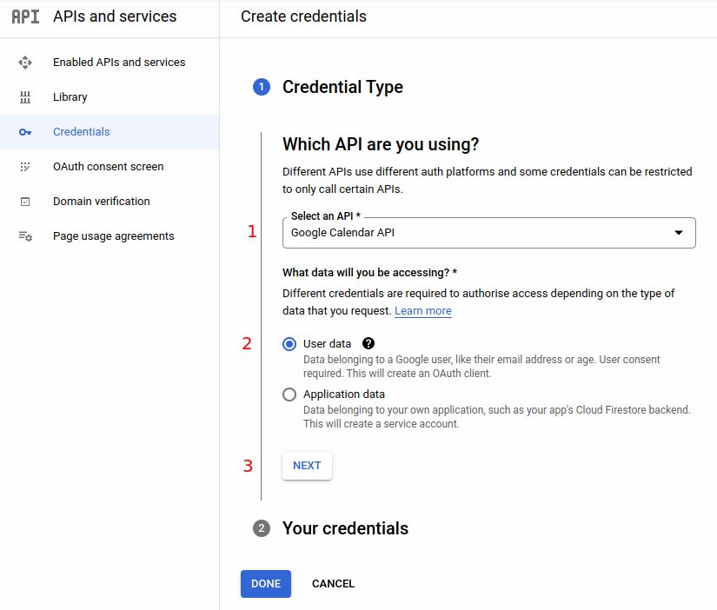Click the blue DONE button
Image resolution: width=717 pixels, height=610 pixels.
pos(265,584)
